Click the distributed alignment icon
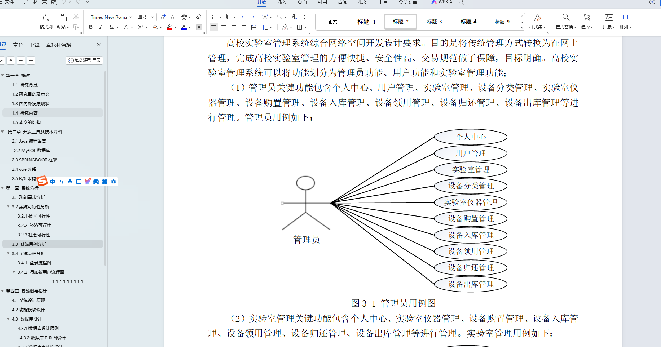 click(x=254, y=27)
